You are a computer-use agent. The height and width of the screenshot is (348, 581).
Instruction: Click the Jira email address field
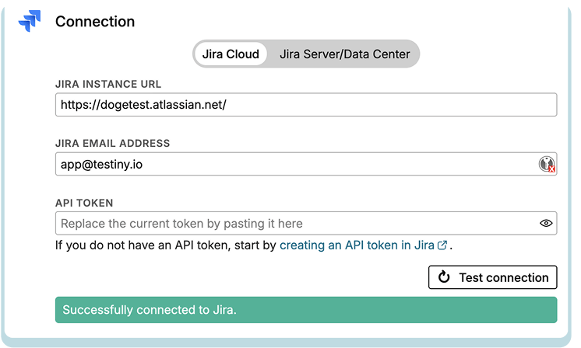pyautogui.click(x=306, y=164)
